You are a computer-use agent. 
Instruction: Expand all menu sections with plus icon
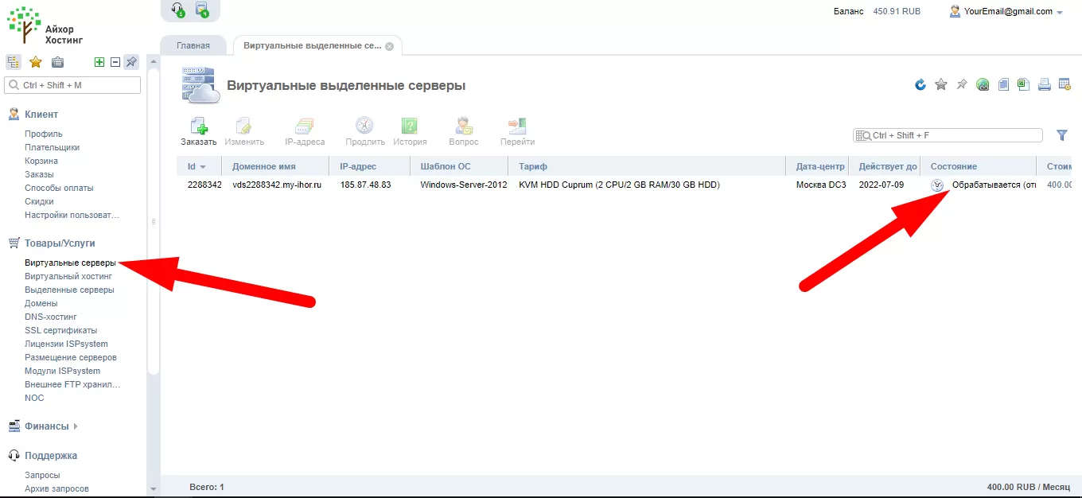99,62
